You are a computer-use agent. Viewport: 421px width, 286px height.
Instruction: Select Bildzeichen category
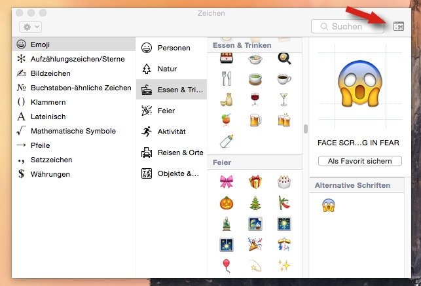(x=74, y=73)
